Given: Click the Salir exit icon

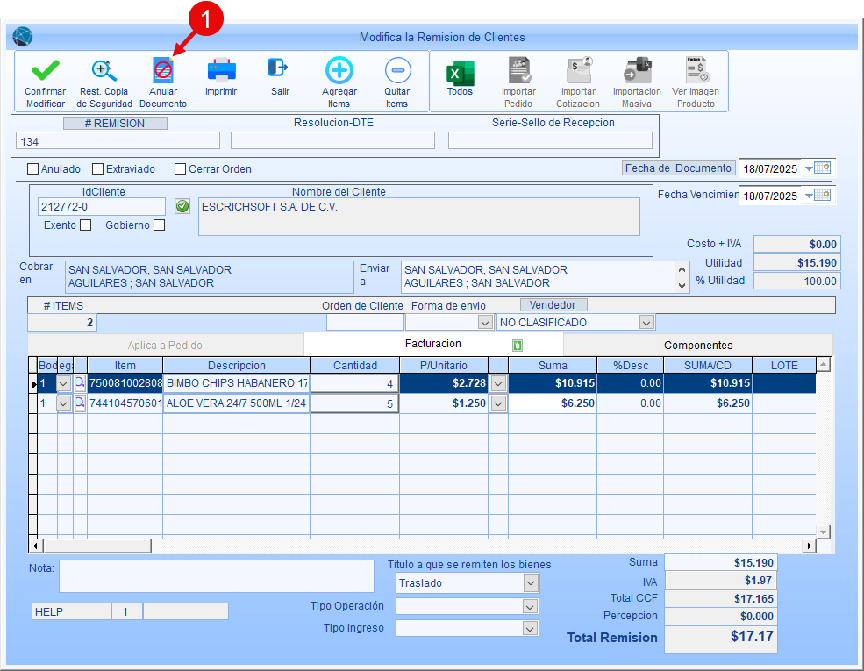Looking at the screenshot, I should (279, 69).
